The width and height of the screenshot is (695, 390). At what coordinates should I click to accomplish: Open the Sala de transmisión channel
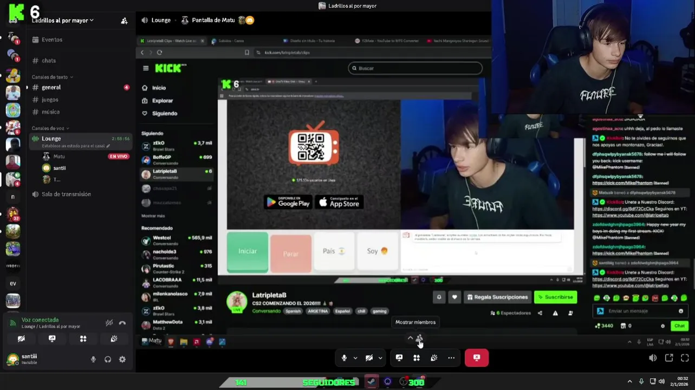coord(66,194)
